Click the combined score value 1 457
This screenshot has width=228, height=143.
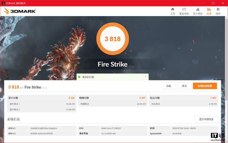(x=213, y=98)
